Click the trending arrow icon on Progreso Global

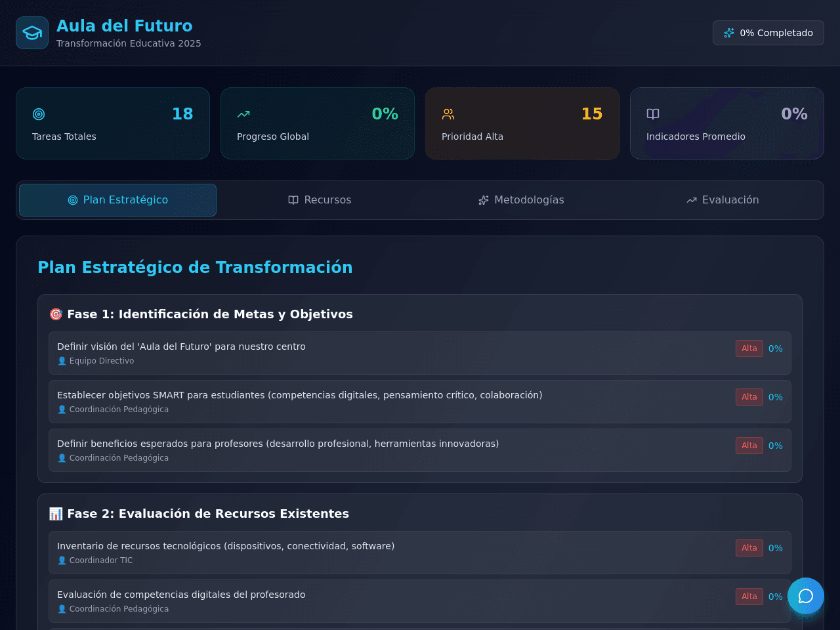tap(243, 114)
